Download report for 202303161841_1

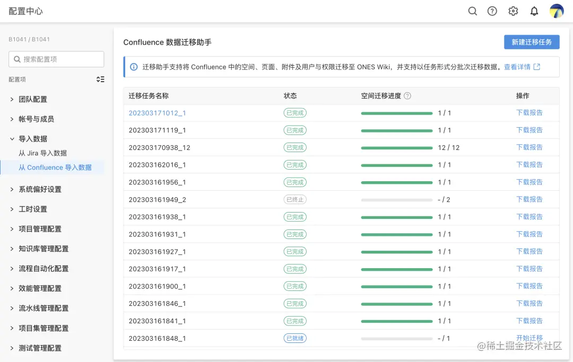pos(529,321)
